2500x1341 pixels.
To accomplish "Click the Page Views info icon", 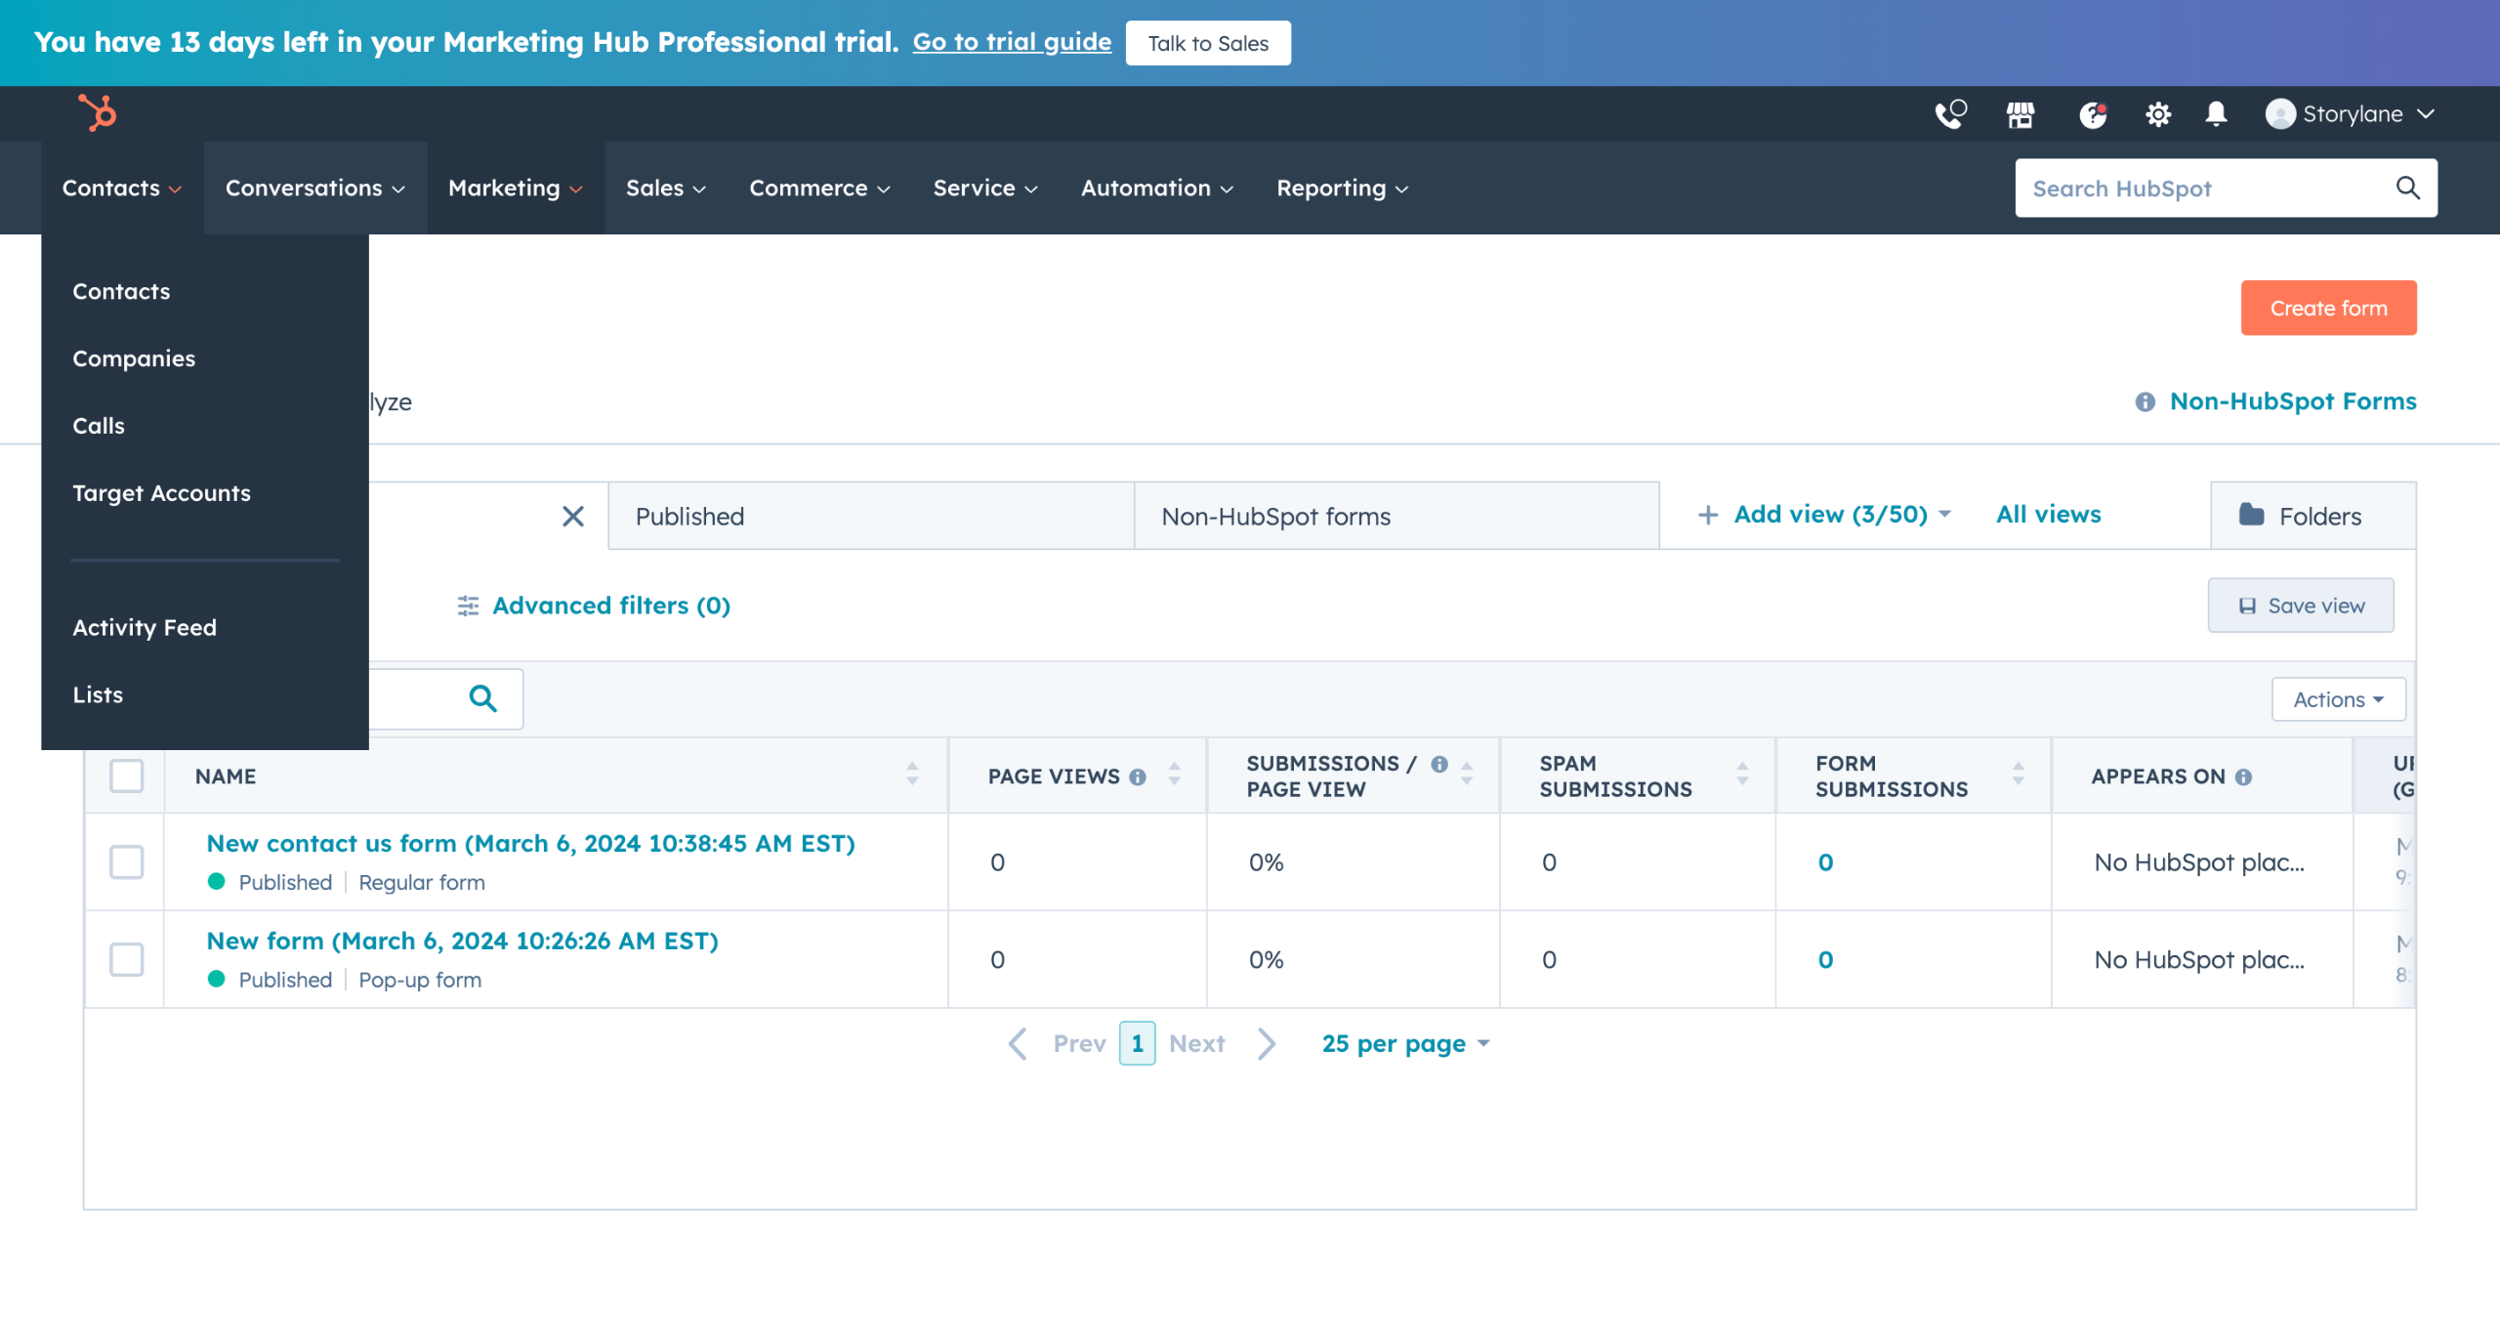I will coord(1138,776).
